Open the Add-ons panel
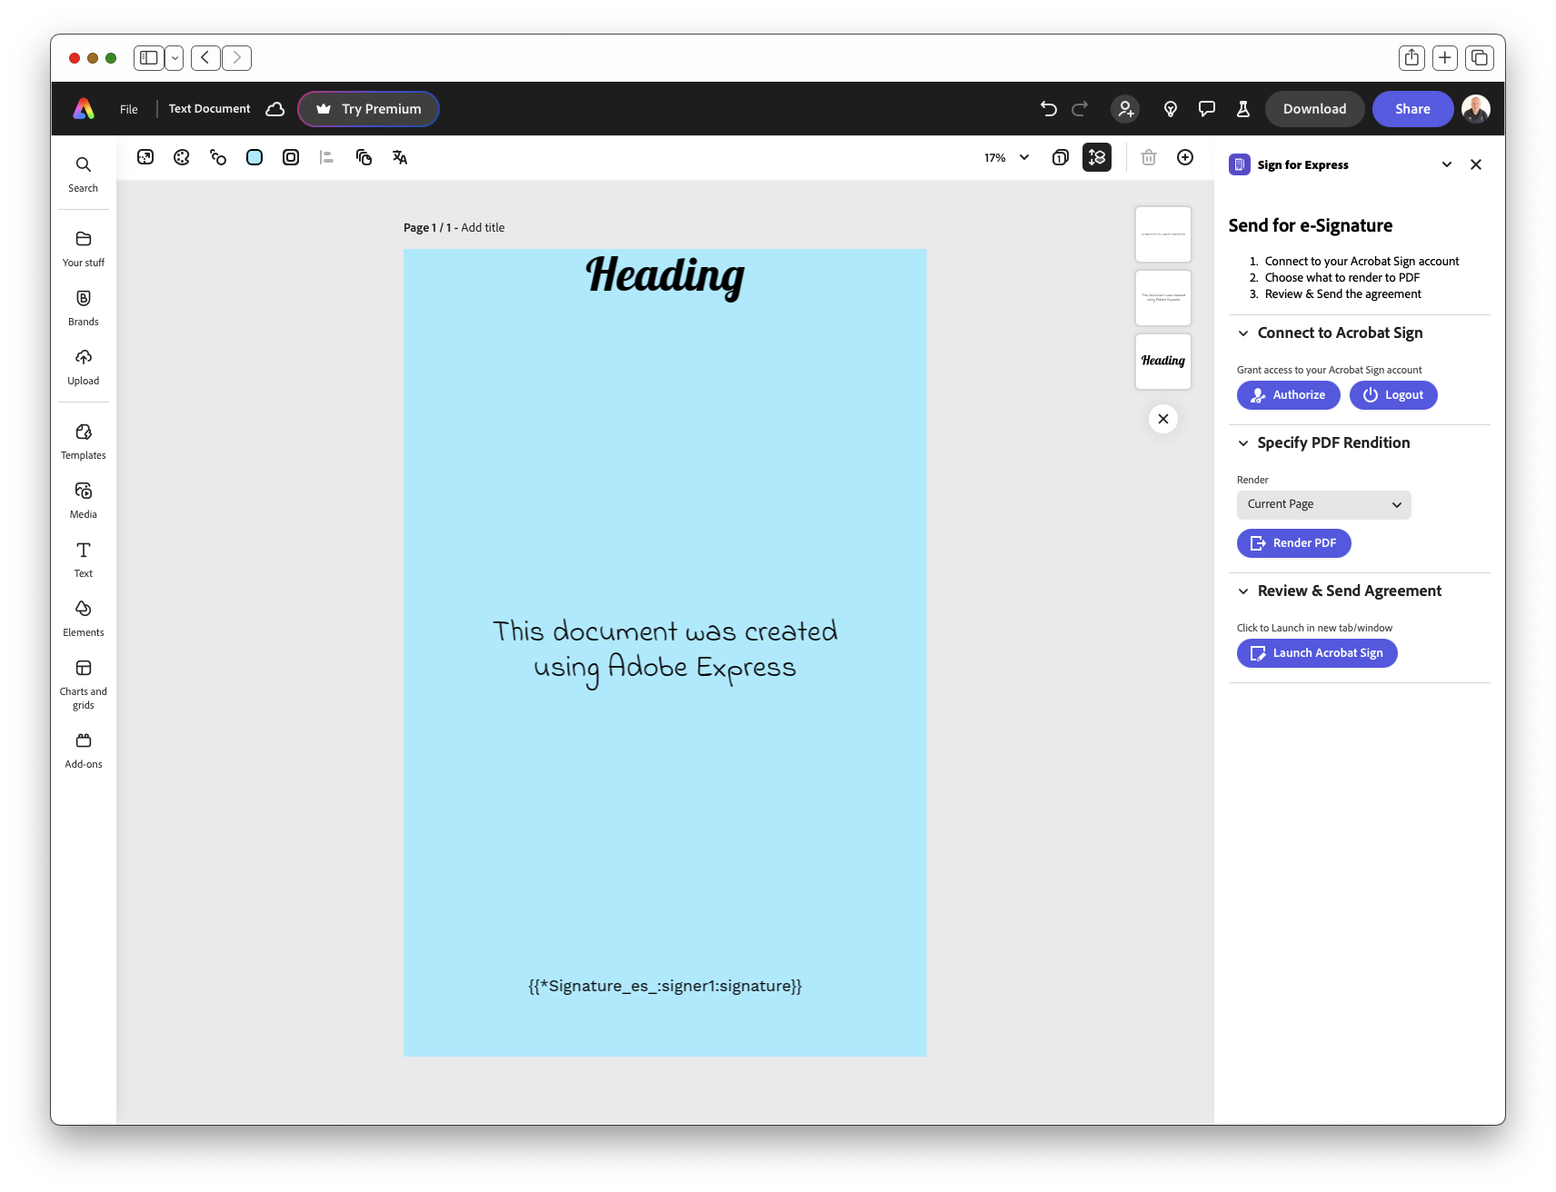Screen dimensions: 1556x1192 [x=83, y=750]
